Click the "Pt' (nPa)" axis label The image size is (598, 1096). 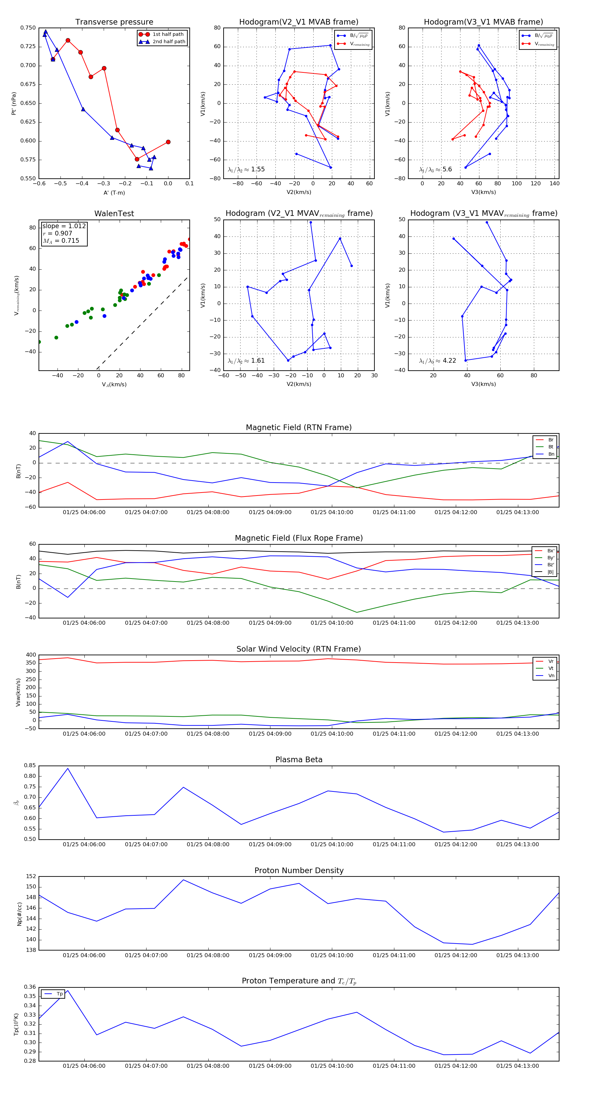[14, 103]
